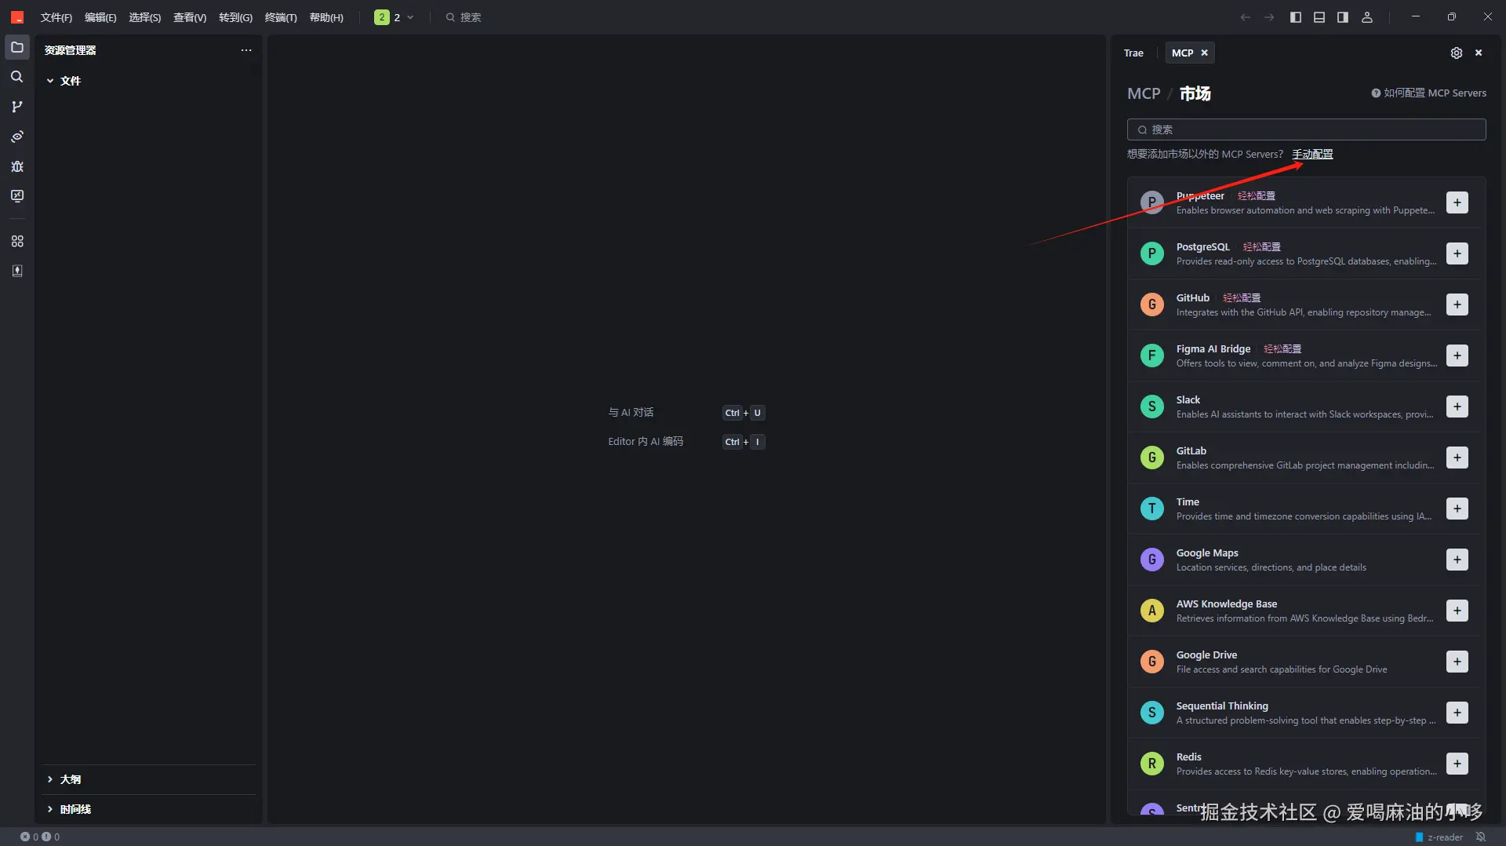Screen dimensions: 1506x846
Task: Focus the title bar search box
Action: [x=463, y=17]
